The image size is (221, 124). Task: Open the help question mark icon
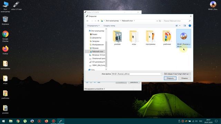(190, 25)
